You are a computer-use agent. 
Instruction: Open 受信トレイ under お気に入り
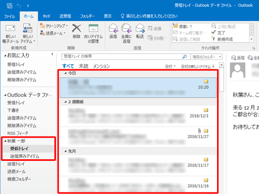point(16,65)
